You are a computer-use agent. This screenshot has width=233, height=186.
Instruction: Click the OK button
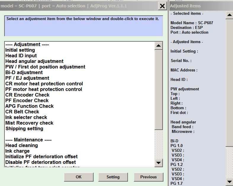pyautogui.click(x=79, y=177)
